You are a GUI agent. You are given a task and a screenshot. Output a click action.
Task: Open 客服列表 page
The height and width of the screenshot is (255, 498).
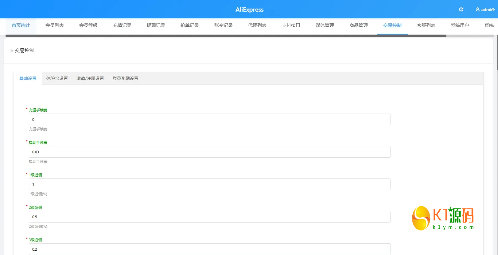coord(426,25)
